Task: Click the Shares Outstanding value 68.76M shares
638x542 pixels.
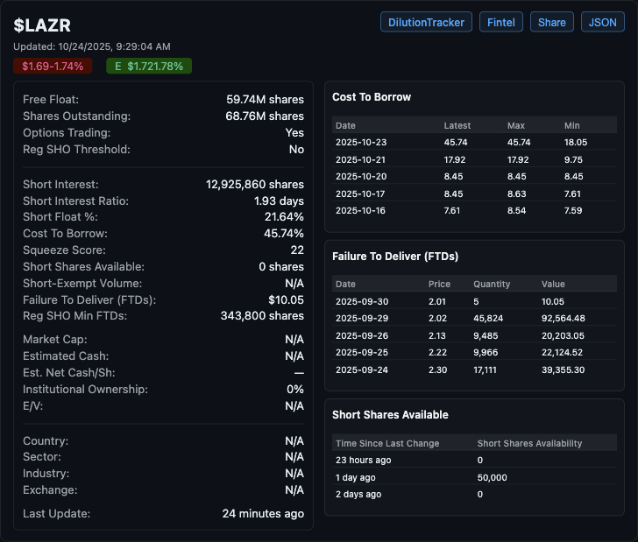Action: (x=265, y=116)
